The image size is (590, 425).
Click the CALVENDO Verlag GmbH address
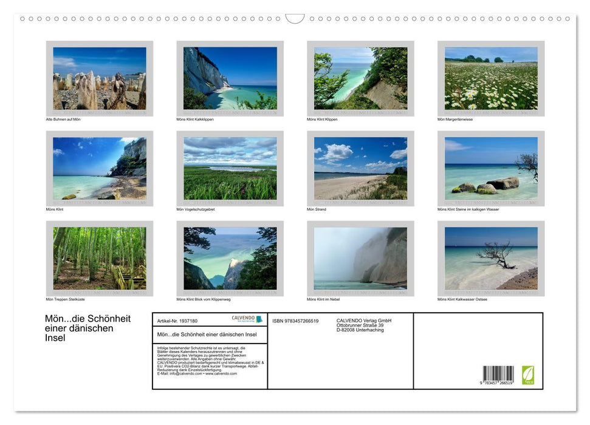pyautogui.click(x=364, y=325)
